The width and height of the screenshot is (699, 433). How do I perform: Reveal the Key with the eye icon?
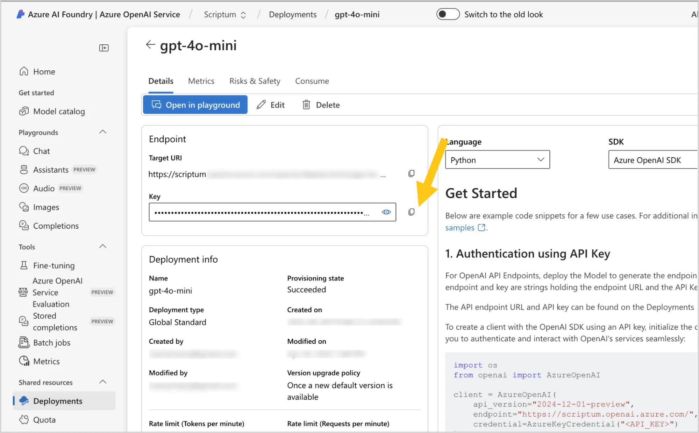[x=386, y=212]
